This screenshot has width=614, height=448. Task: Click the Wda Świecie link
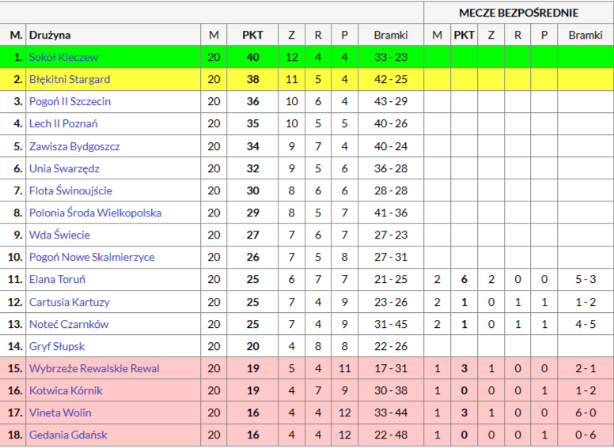point(59,235)
